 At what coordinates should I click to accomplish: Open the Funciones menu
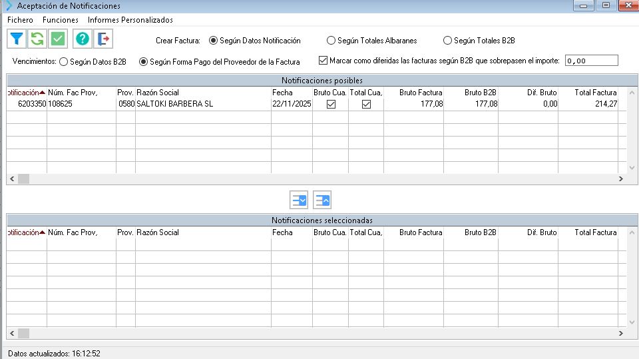pyautogui.click(x=61, y=19)
